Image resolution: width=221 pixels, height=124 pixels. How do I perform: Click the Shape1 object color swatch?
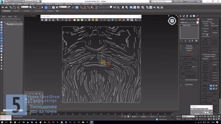click(198, 19)
